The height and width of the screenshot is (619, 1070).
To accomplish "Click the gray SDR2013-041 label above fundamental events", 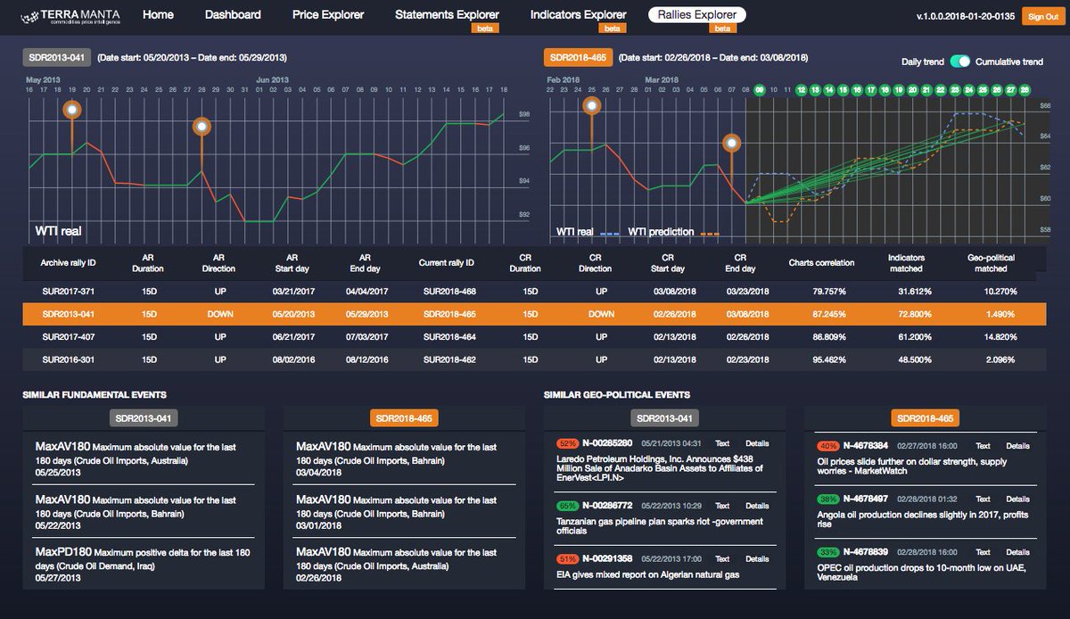I will point(144,417).
